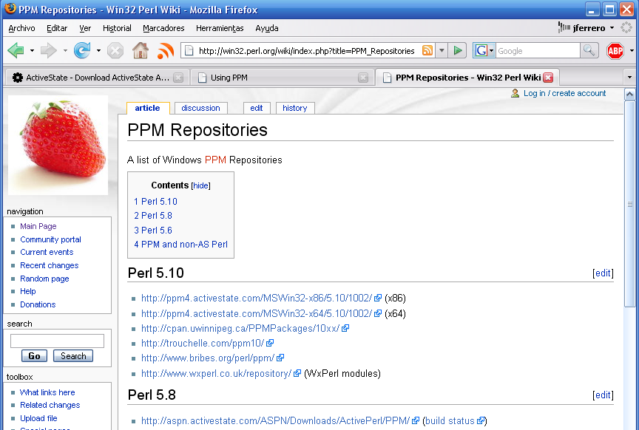Viewport: 639px width, 430px height.
Task: Click the user icon beside Log in
Action: (x=515, y=93)
